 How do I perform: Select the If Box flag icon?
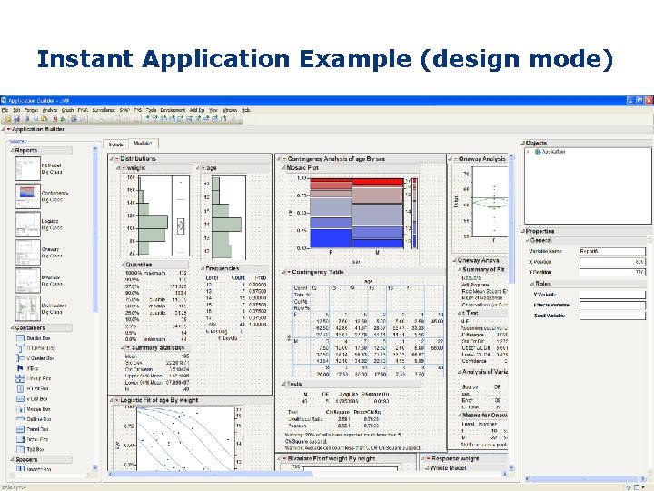[x=20, y=368]
